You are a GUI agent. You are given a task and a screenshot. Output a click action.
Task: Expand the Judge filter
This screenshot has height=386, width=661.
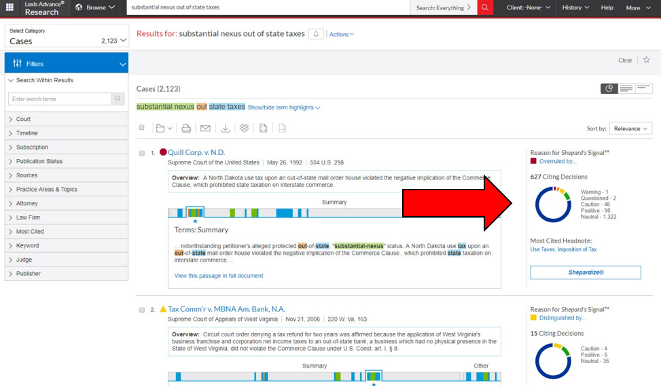(x=66, y=260)
